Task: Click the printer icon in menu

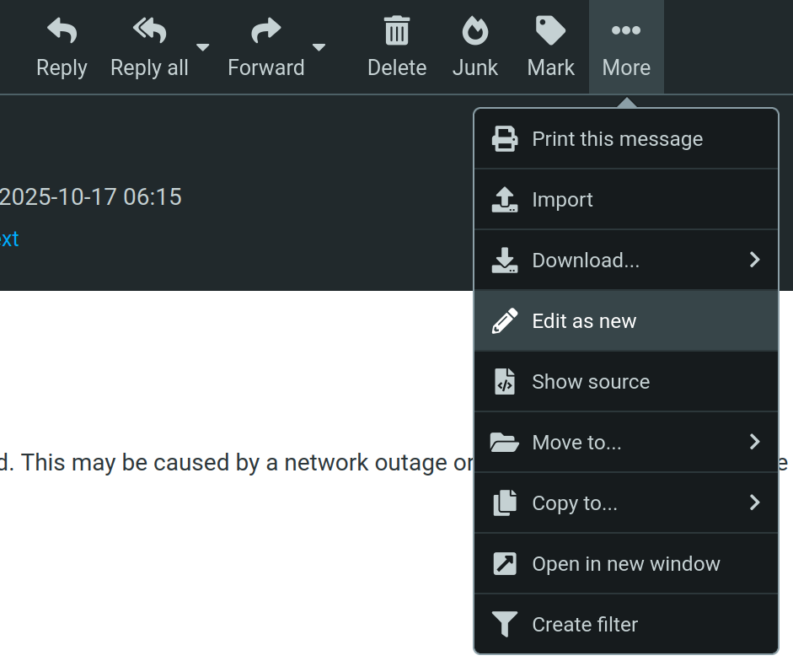Action: click(x=505, y=139)
